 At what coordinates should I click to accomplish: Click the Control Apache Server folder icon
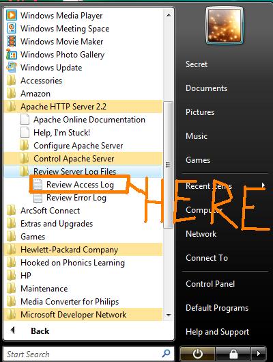(x=24, y=158)
